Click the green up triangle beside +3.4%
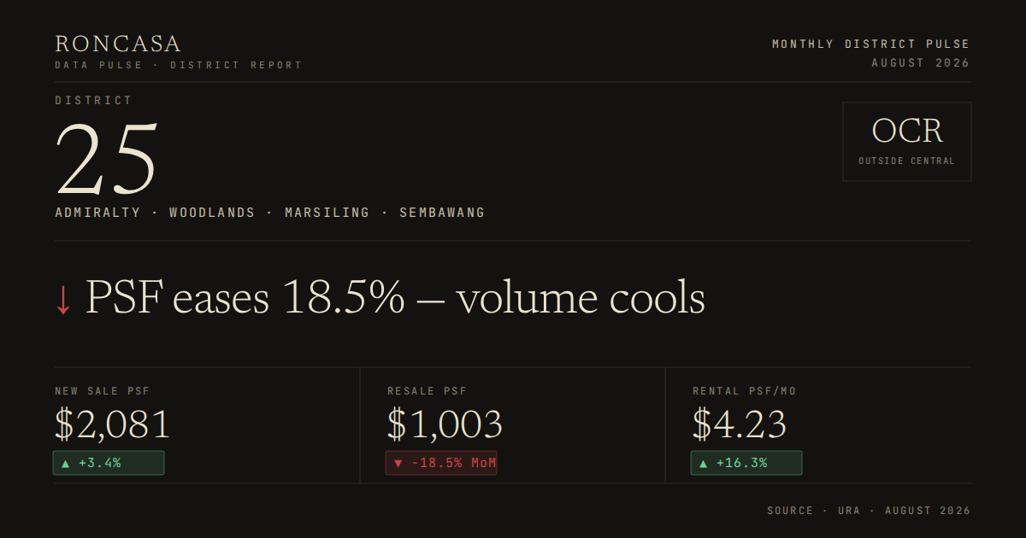Screen dimensions: 1026x538 [66, 464]
